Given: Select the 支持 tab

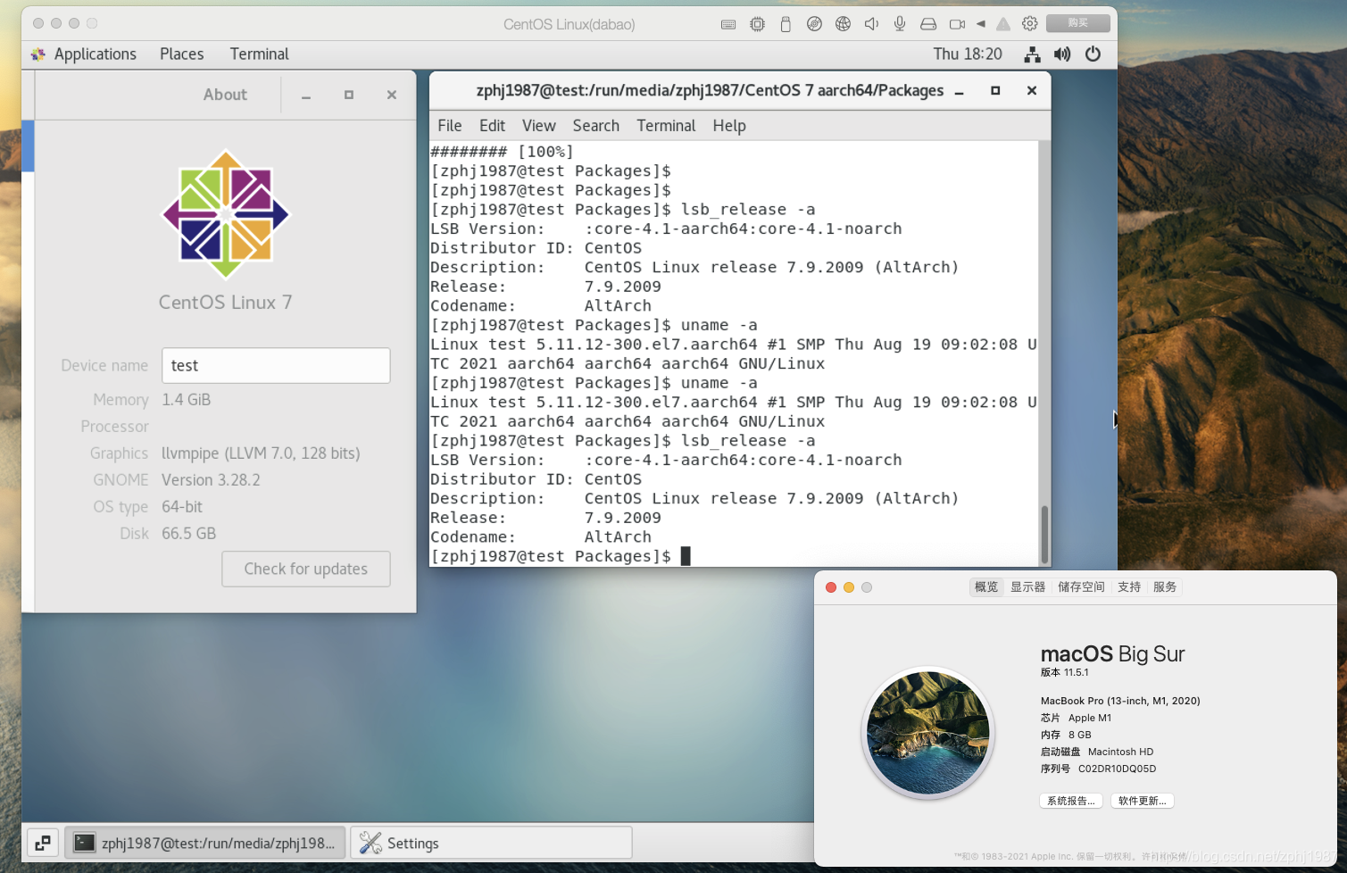Looking at the screenshot, I should pyautogui.click(x=1129, y=587).
